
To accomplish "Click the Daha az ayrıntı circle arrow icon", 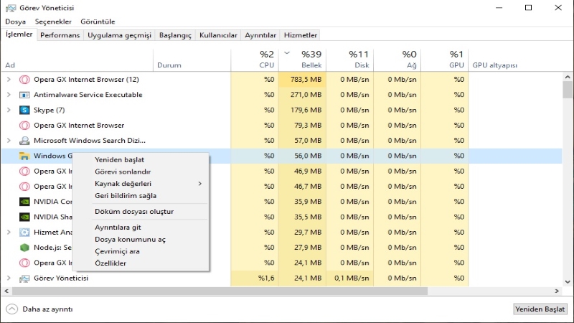I will pos(11,309).
